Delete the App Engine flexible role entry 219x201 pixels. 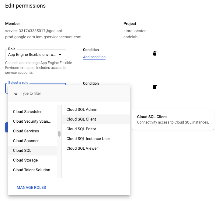click(x=155, y=53)
